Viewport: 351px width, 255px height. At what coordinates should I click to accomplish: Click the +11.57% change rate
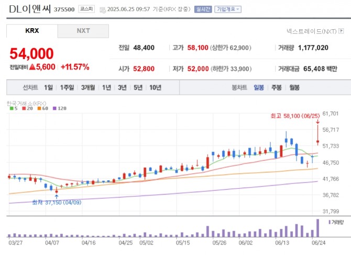(x=75, y=67)
